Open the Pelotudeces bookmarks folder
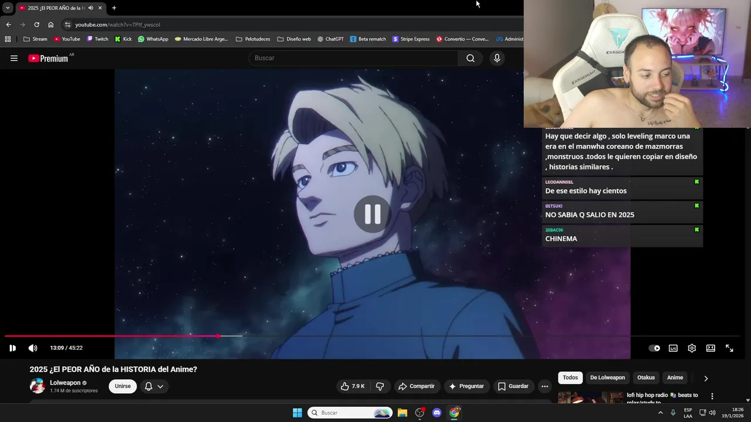 (x=253, y=39)
